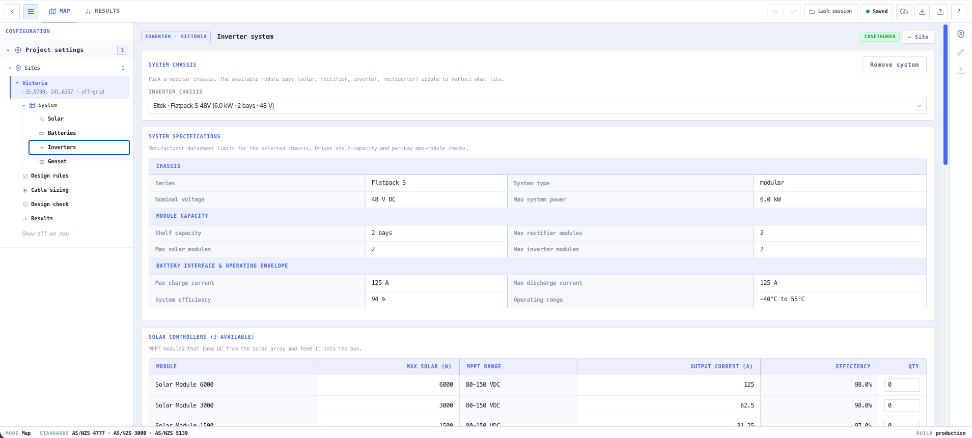Click the checkbox icon beside Design rules
The height and width of the screenshot is (438, 972).
click(x=25, y=176)
